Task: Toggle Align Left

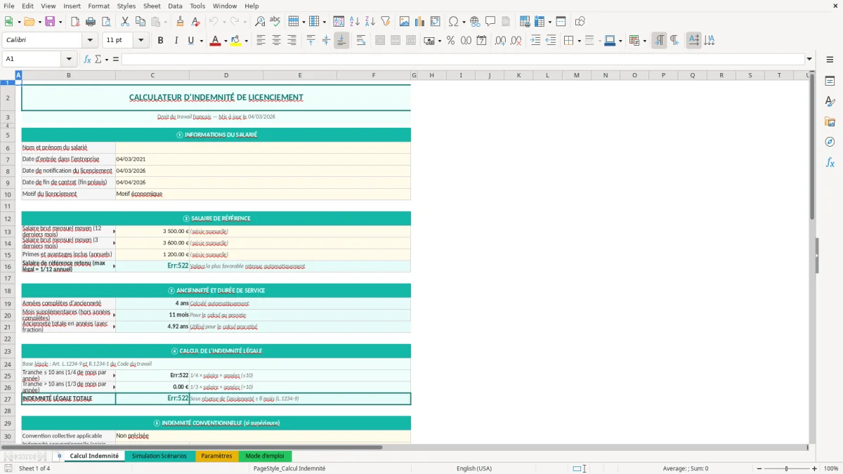Action: (x=261, y=41)
